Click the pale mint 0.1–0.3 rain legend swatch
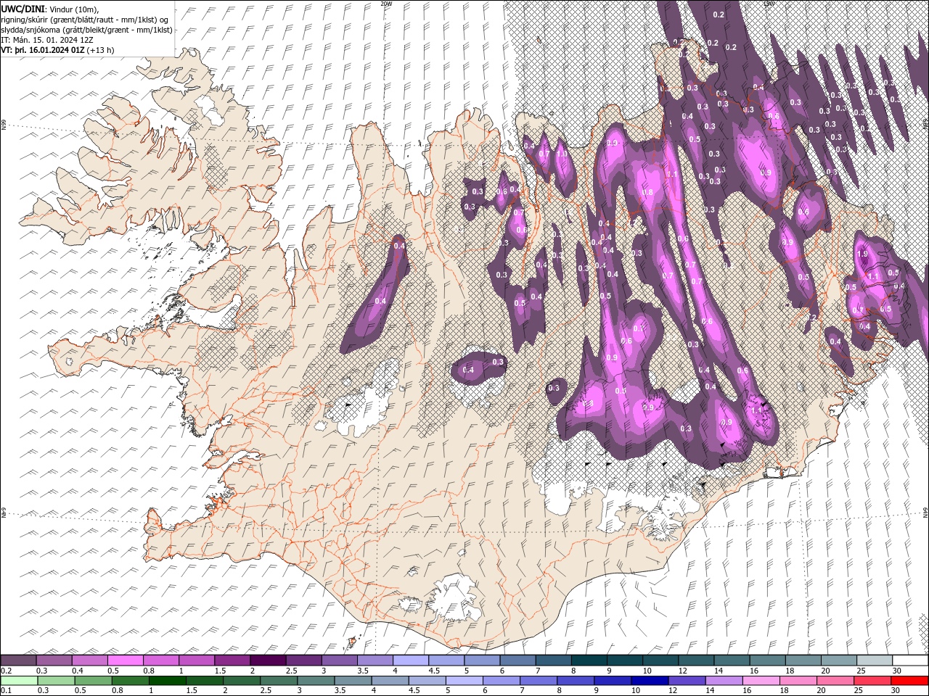This screenshot has height=696, width=929. tap(18, 680)
